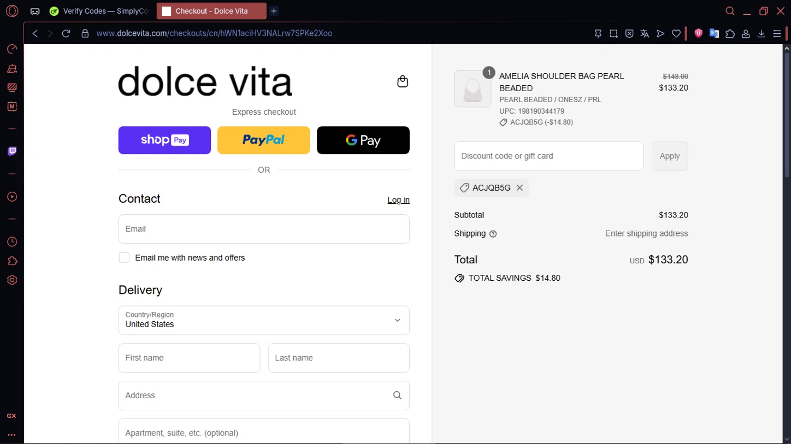Reload the checkout page
The width and height of the screenshot is (791, 444).
click(66, 34)
